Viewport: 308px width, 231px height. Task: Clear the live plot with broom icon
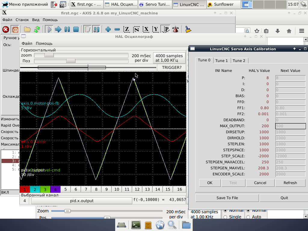(188, 29)
